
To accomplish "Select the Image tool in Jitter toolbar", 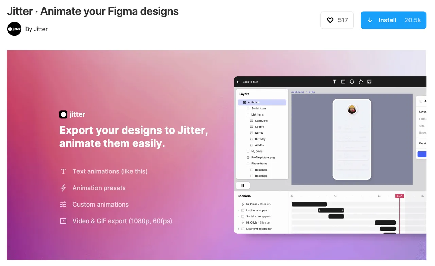I will coord(369,82).
